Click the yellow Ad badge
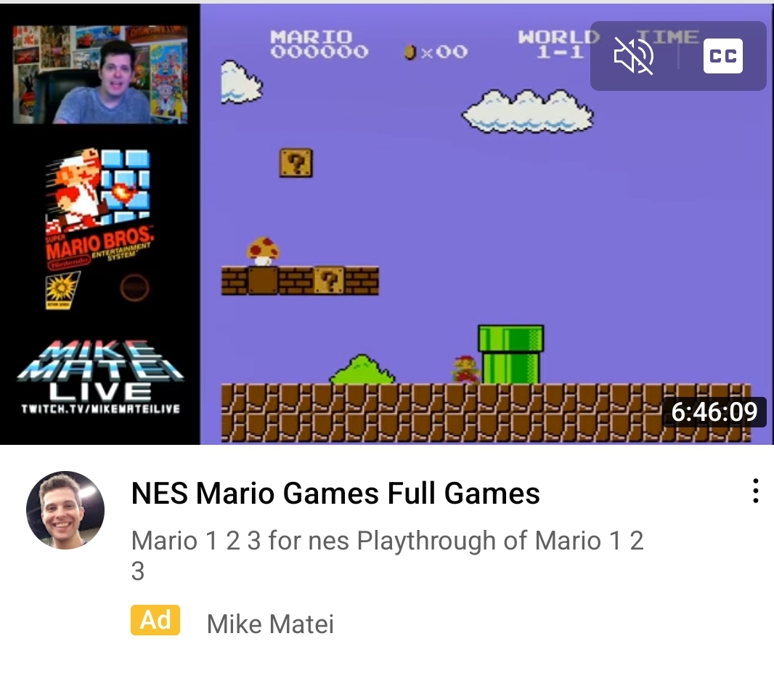This screenshot has width=774, height=692. 155,620
